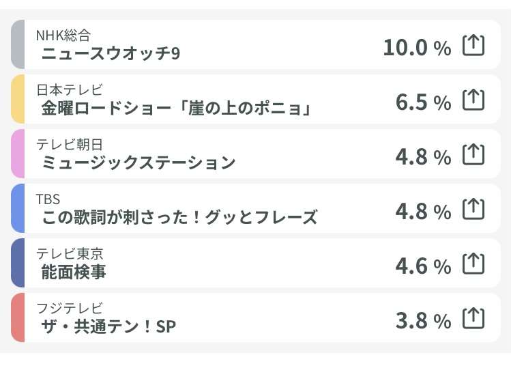Open この歌詞が刺さった！グッとフレーズ title
The height and width of the screenshot is (368, 511).
point(179,217)
